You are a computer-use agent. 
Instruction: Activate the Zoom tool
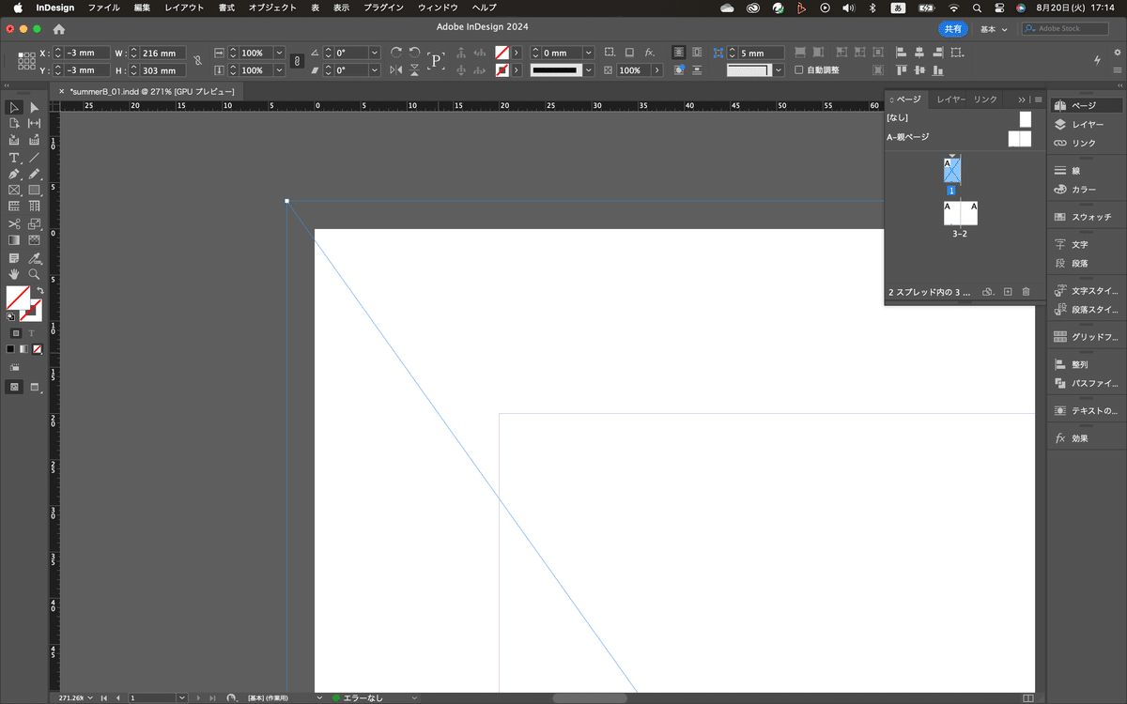click(35, 274)
